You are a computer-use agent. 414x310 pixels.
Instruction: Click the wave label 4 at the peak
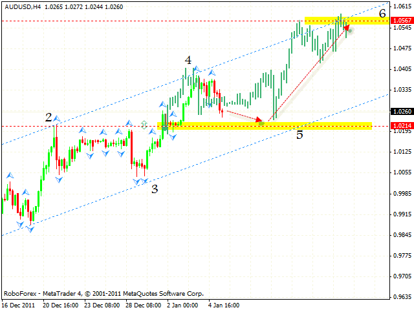pos(188,60)
